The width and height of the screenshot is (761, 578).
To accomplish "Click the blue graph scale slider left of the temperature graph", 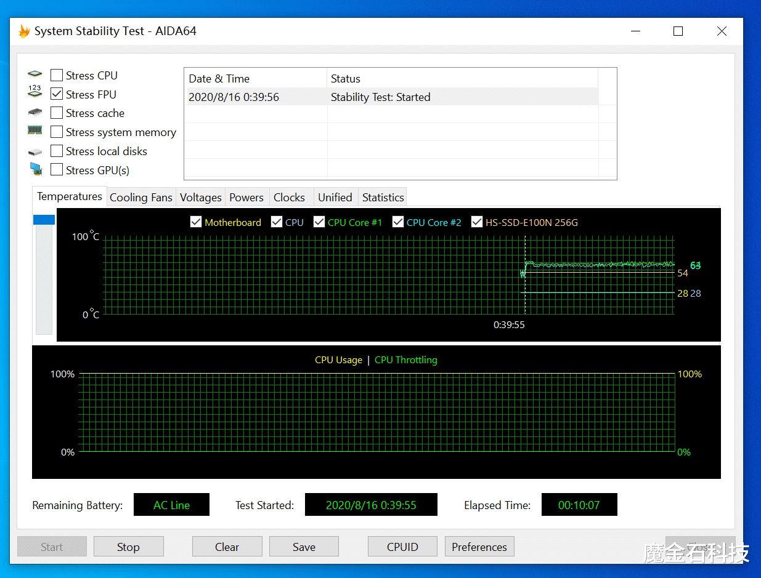I will click(44, 220).
